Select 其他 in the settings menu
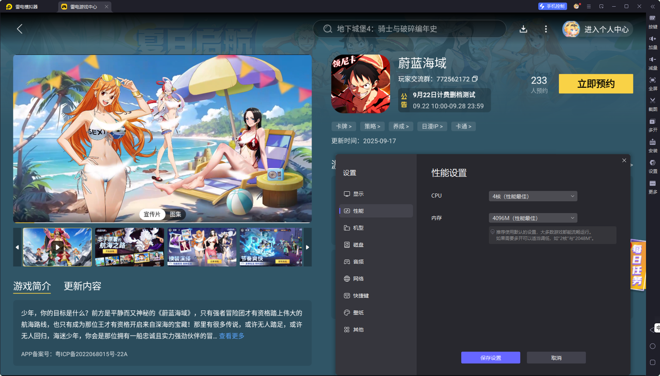Viewport: 660px width, 376px height. (376, 330)
